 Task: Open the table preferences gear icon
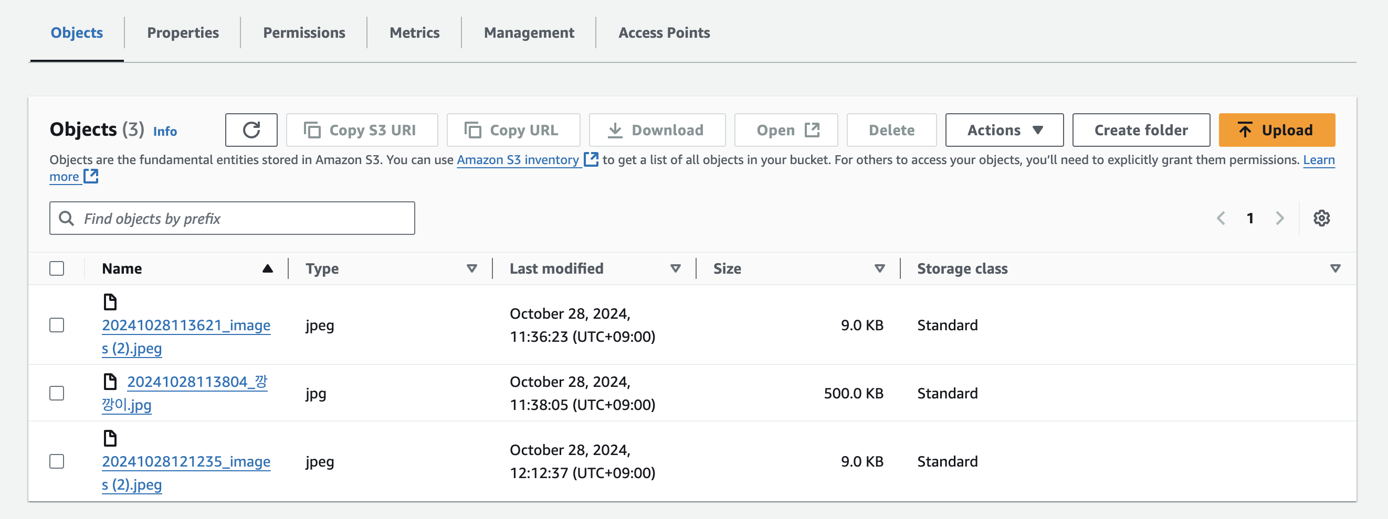(x=1321, y=219)
